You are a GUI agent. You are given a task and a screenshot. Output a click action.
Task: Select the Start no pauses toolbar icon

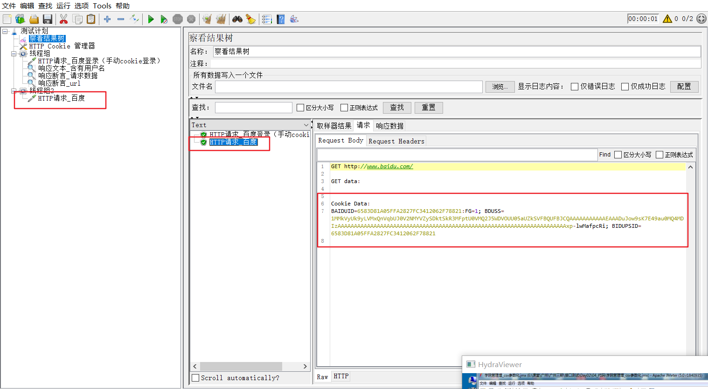coord(163,19)
